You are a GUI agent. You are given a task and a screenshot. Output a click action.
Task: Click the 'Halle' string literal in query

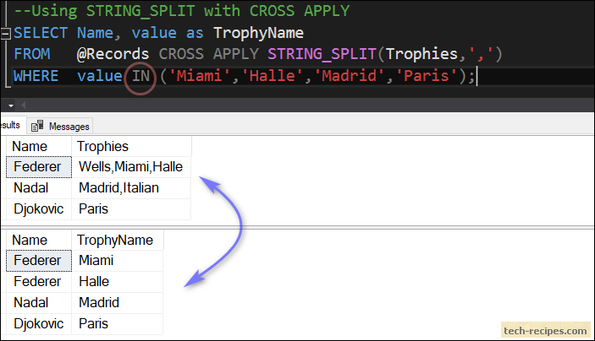(x=272, y=76)
